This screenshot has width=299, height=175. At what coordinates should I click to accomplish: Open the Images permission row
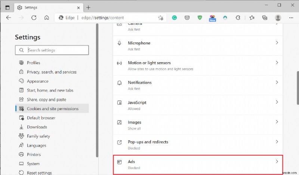(198, 125)
